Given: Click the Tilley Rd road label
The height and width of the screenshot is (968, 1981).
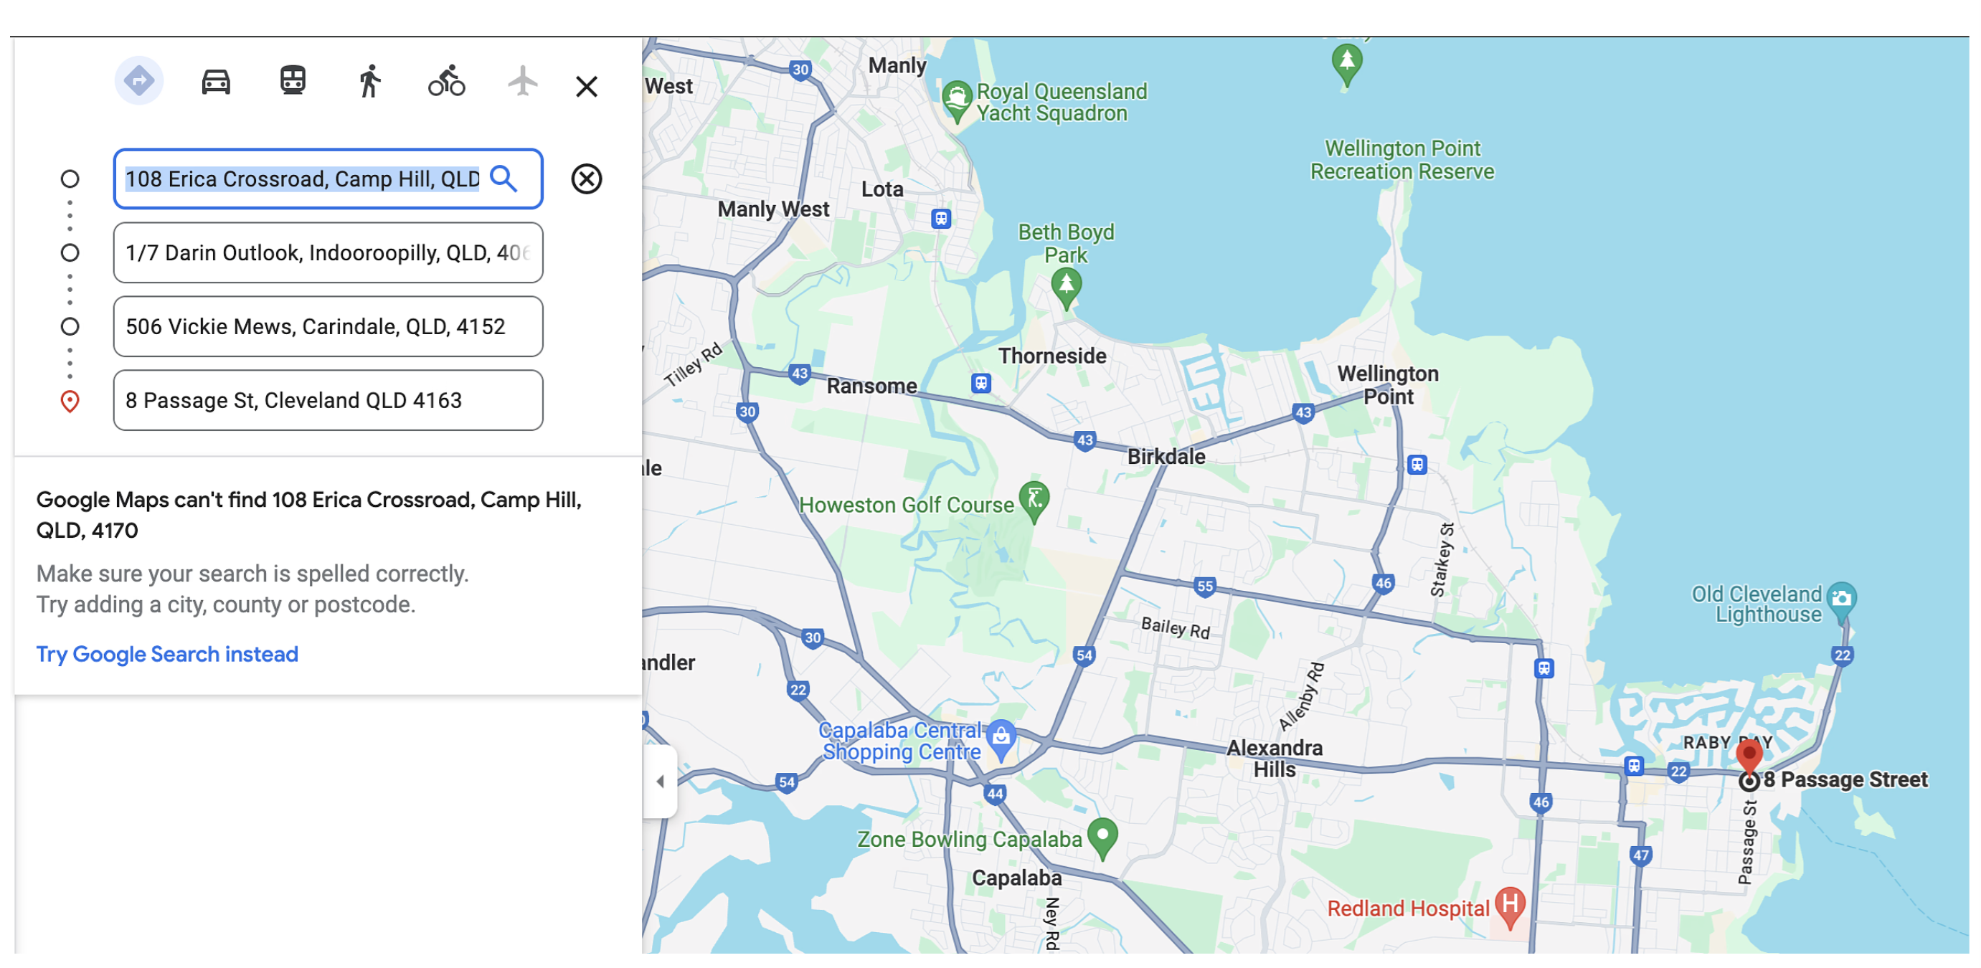Looking at the screenshot, I should point(693,365).
